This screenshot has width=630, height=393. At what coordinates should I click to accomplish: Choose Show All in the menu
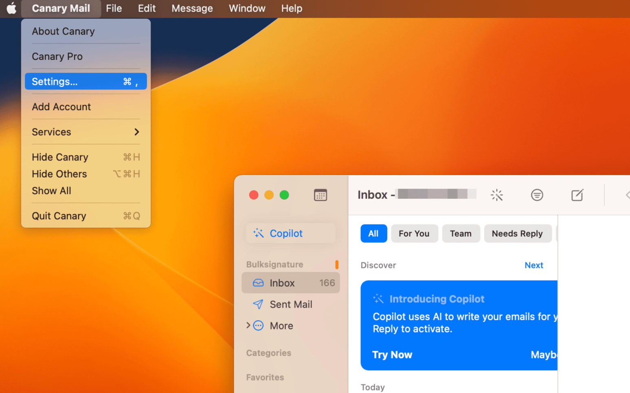tap(86, 191)
